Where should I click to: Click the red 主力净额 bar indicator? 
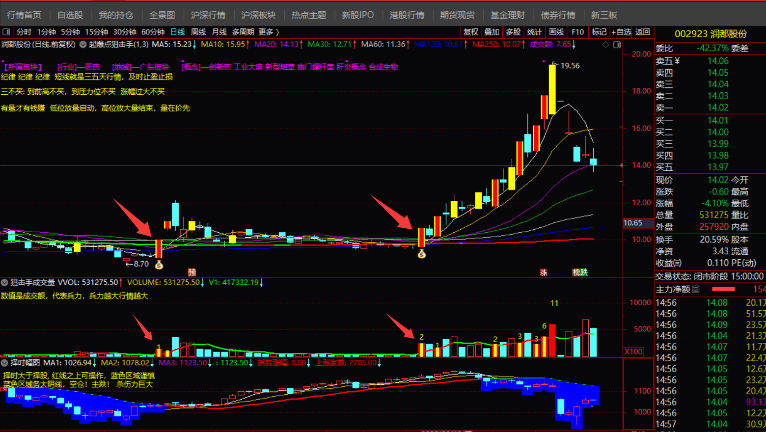tap(723, 290)
